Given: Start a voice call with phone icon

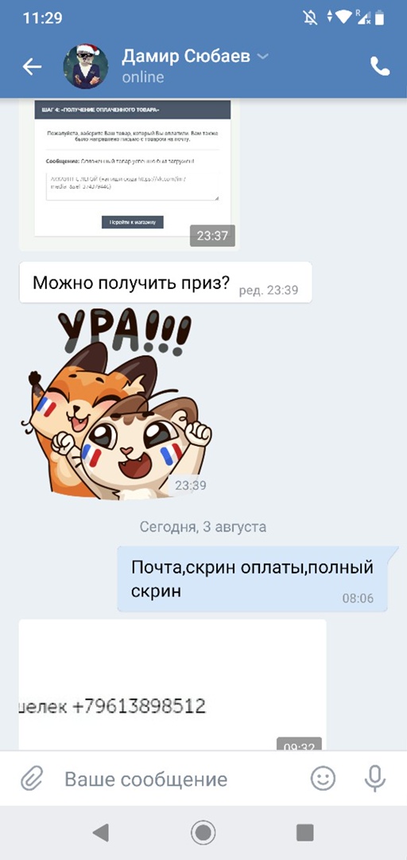Looking at the screenshot, I should (380, 66).
